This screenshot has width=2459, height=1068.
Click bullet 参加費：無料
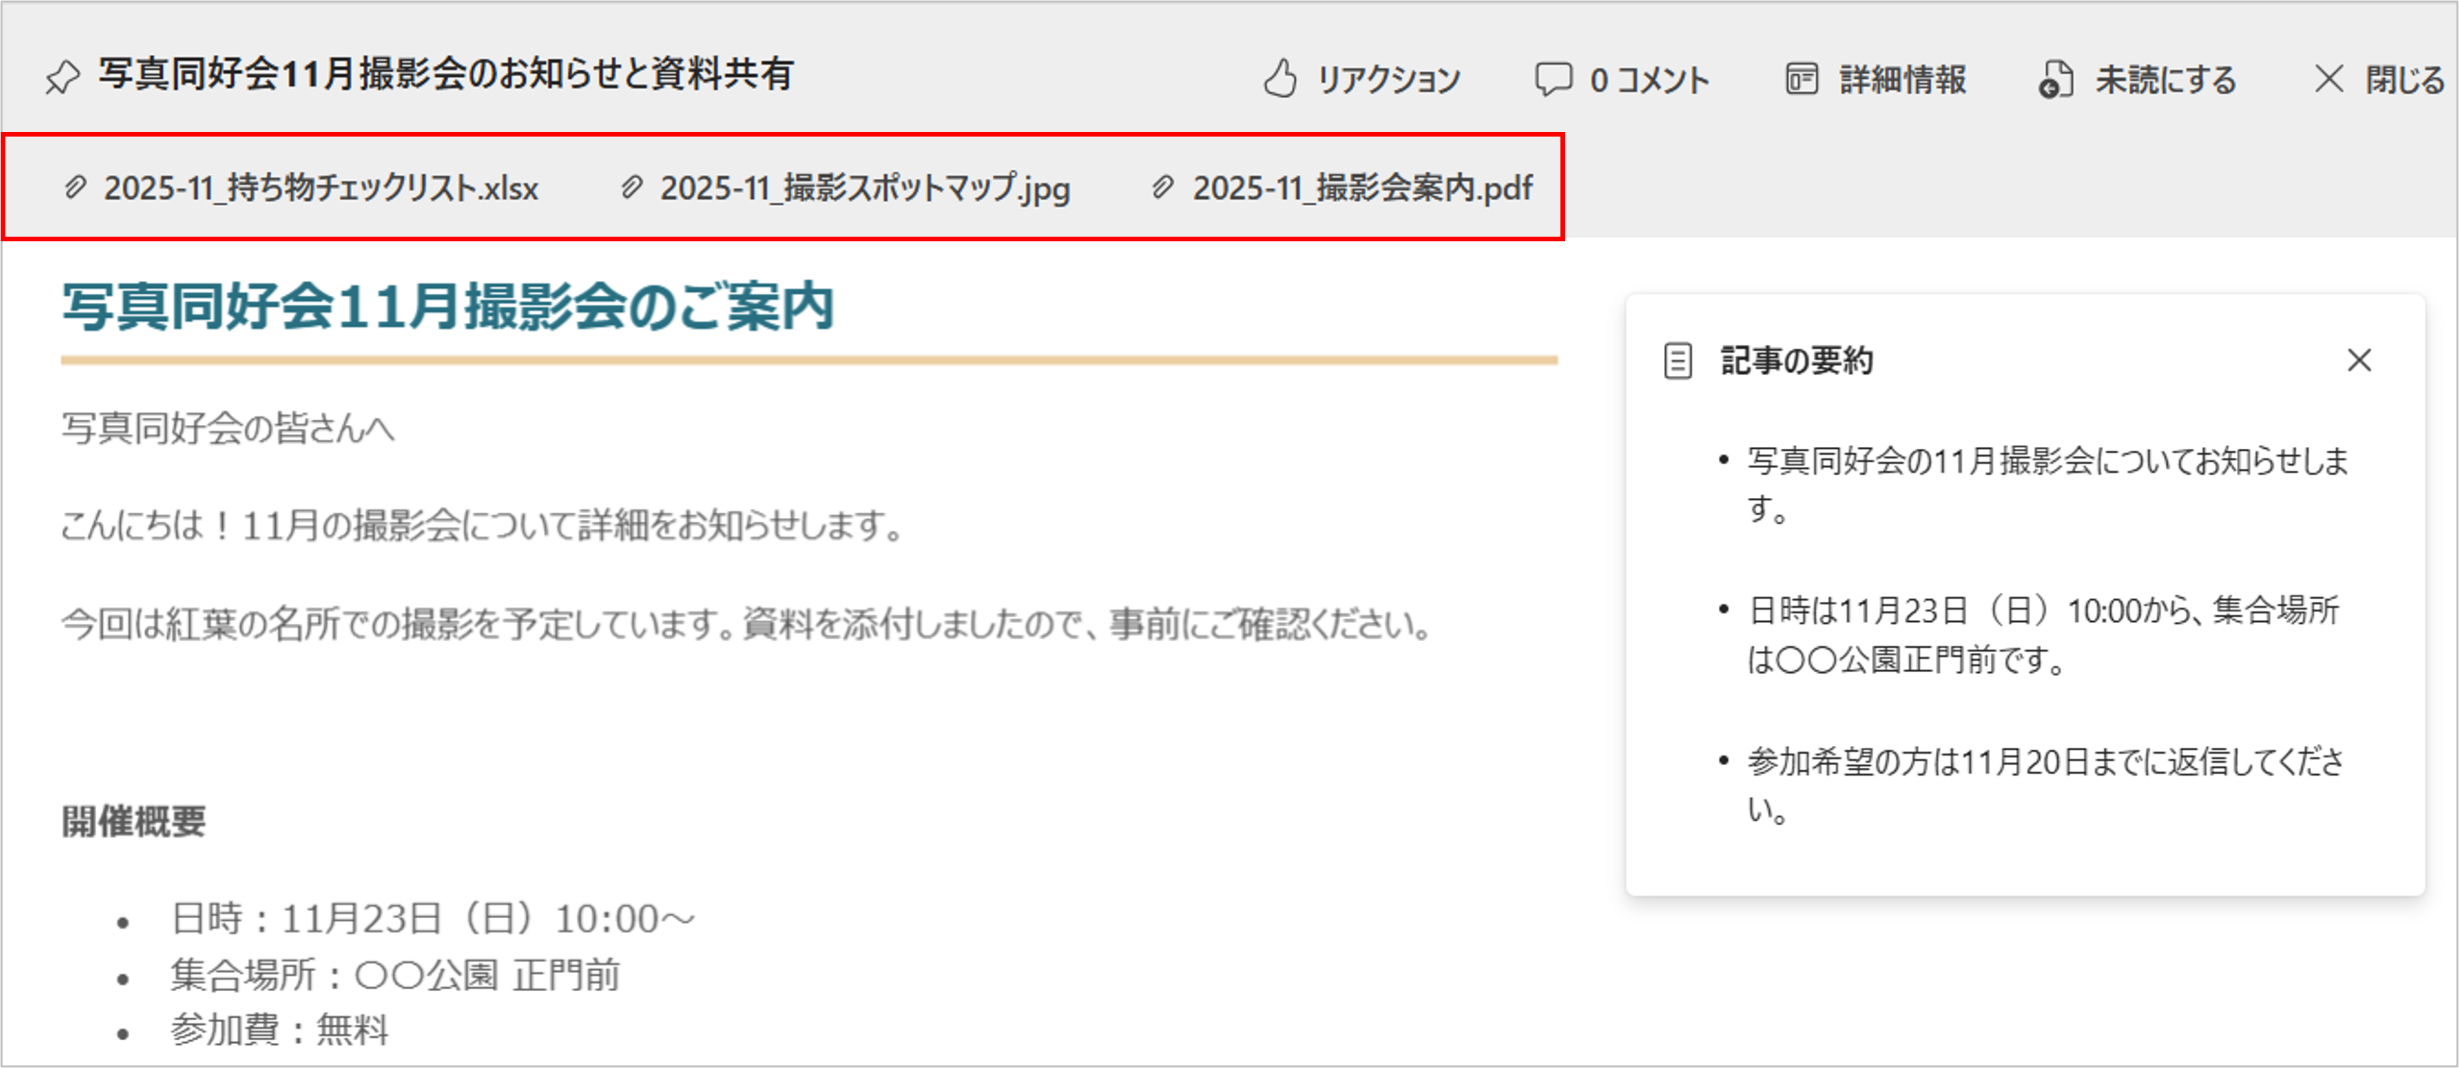click(x=280, y=1030)
